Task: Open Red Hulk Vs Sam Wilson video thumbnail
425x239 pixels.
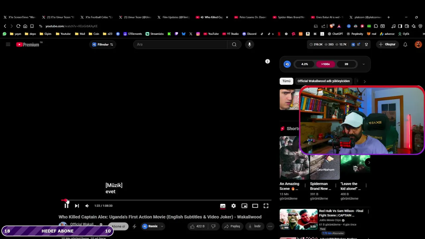Action: point(298,219)
